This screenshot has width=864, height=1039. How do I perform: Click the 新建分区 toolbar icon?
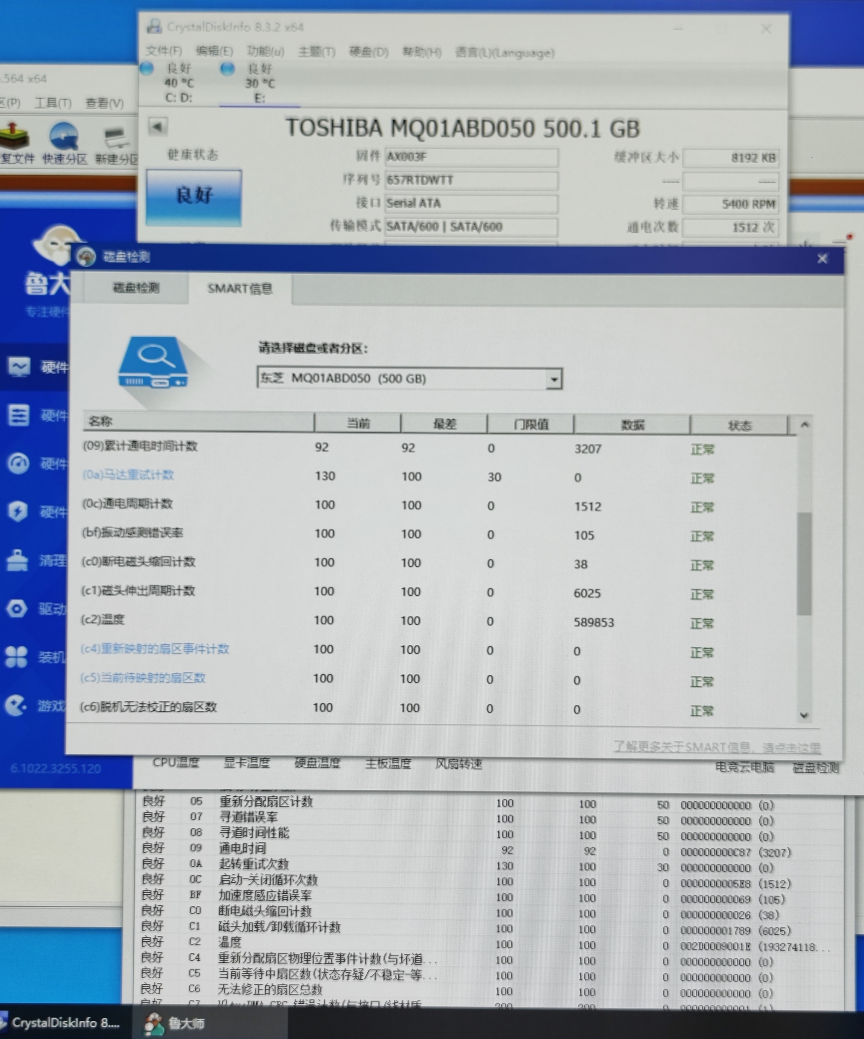click(x=117, y=145)
